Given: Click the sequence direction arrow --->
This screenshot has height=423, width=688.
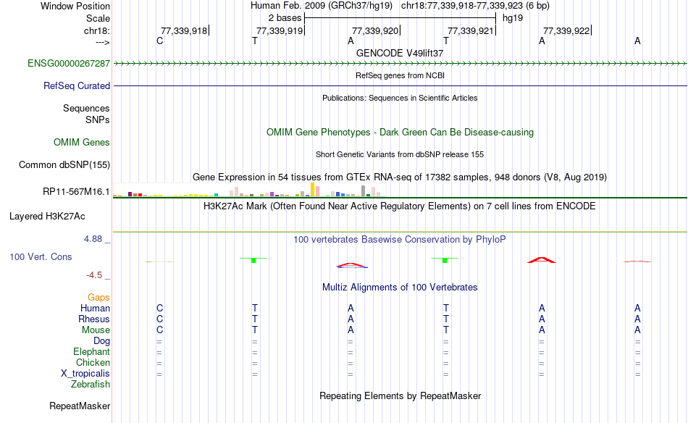Looking at the screenshot, I should pyautogui.click(x=102, y=42).
